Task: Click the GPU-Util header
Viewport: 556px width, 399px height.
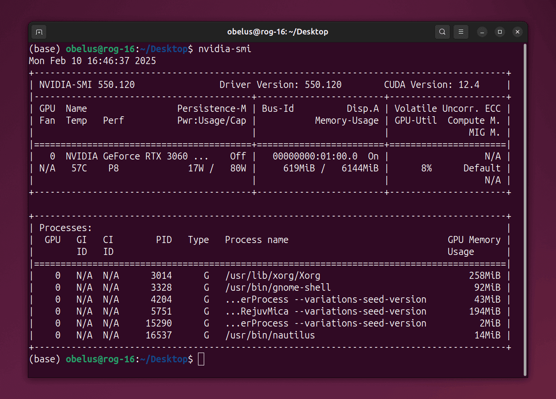Action: pyautogui.click(x=416, y=121)
